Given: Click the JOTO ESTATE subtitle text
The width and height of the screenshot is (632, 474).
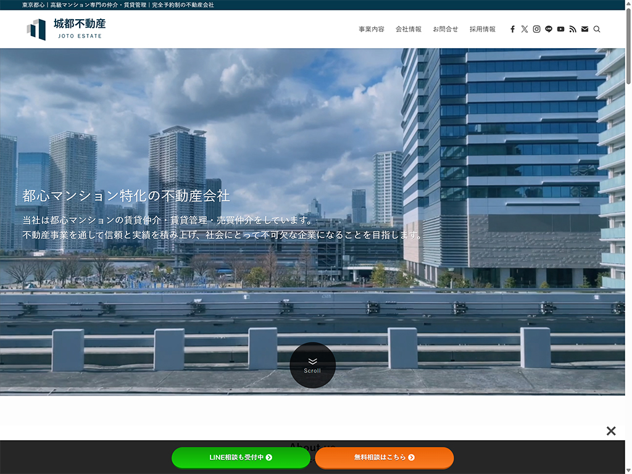Looking at the screenshot, I should tap(80, 36).
